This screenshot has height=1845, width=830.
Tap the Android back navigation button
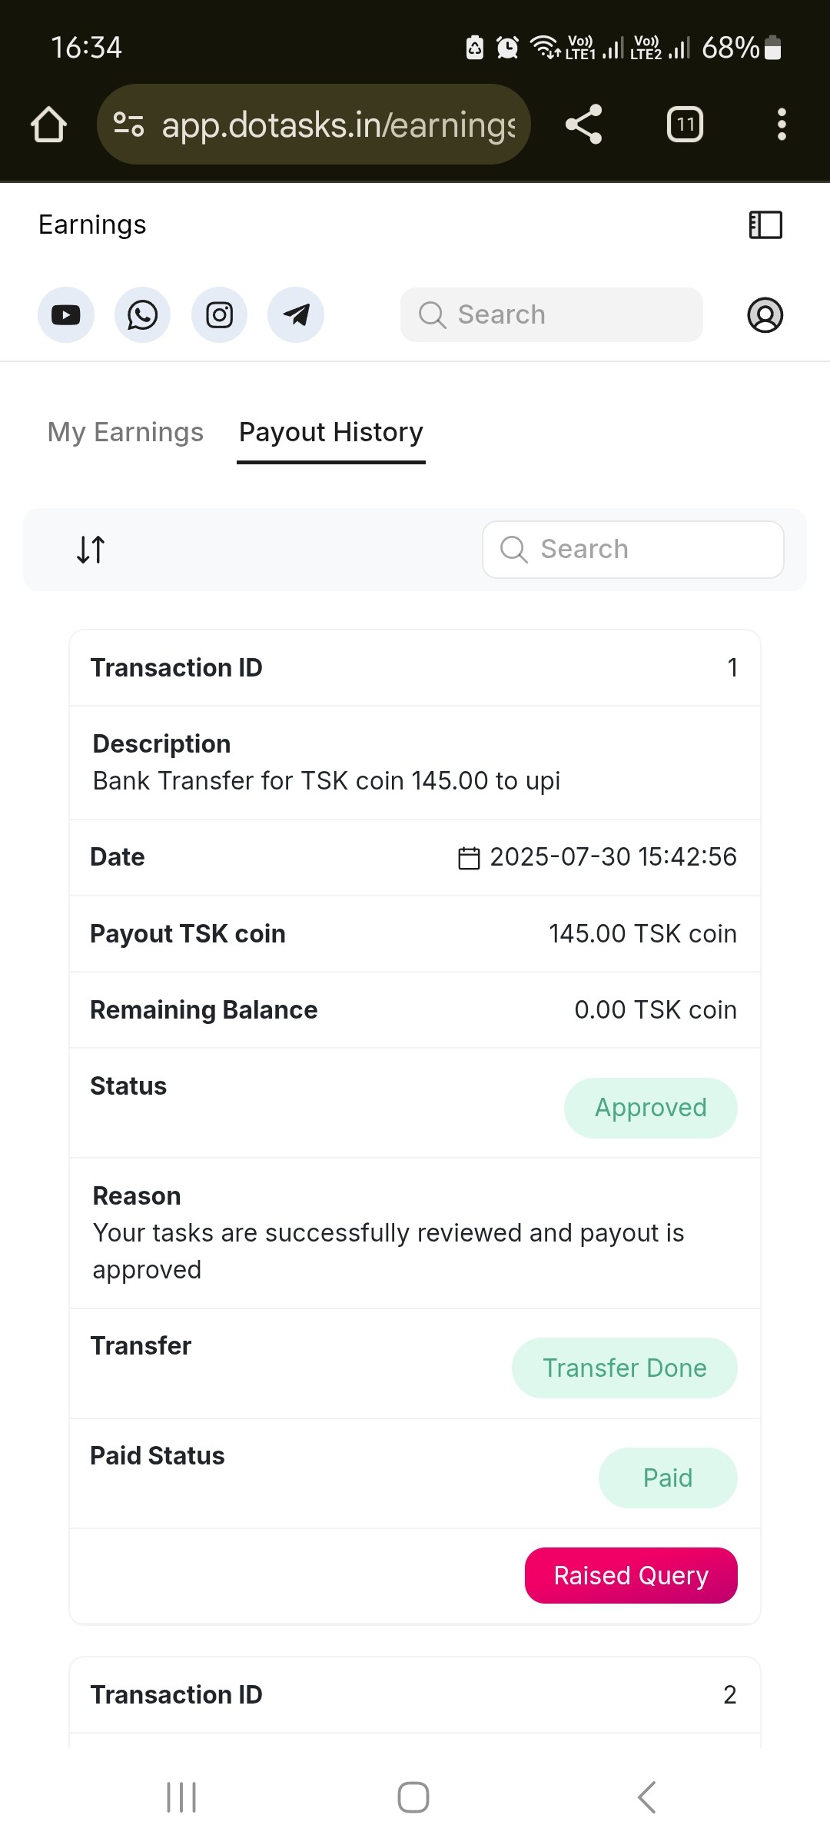(647, 1797)
